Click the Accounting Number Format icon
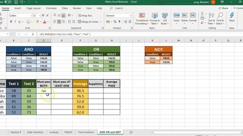 tap(108, 22)
